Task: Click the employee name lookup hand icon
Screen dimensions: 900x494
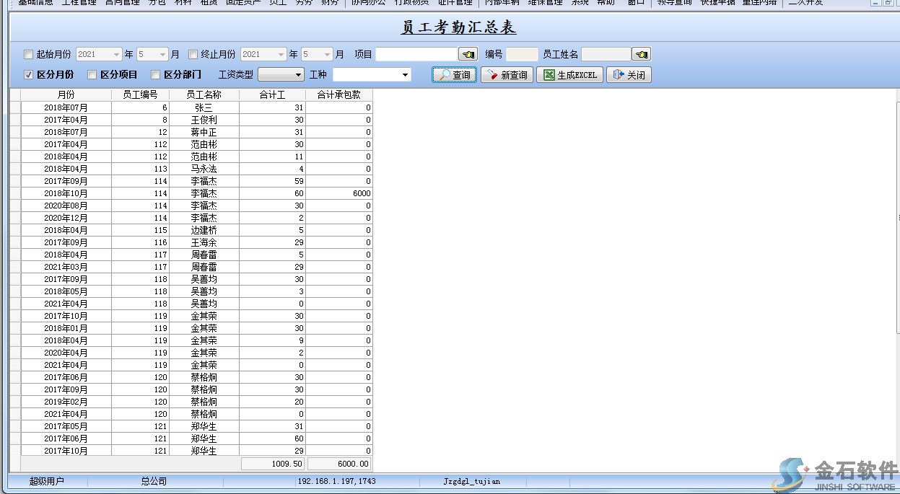Action: coord(641,54)
